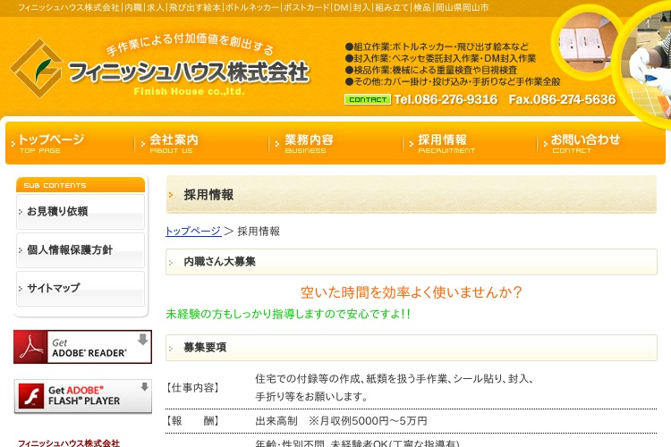Open サイトマップ in the sidebar

(54, 289)
